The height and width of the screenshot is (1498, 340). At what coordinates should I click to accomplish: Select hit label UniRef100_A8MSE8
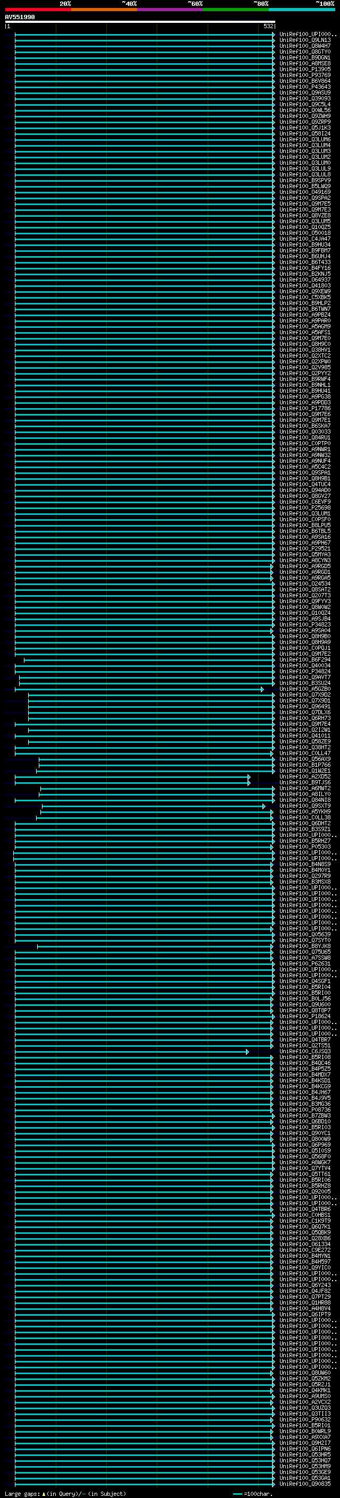pyautogui.click(x=305, y=63)
